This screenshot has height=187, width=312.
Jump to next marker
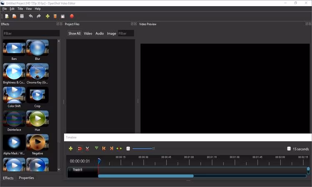[111, 148]
